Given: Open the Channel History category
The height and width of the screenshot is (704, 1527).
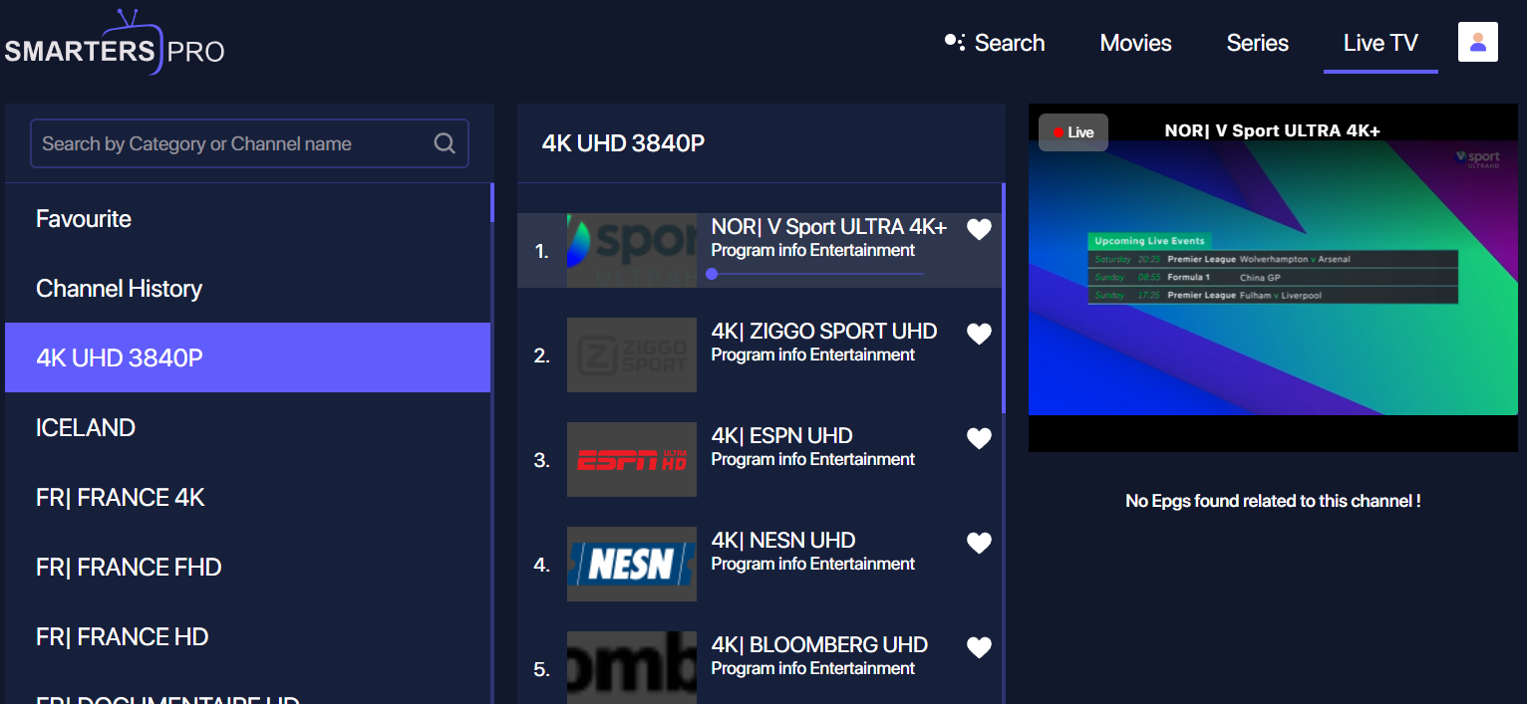Looking at the screenshot, I should pyautogui.click(x=119, y=288).
